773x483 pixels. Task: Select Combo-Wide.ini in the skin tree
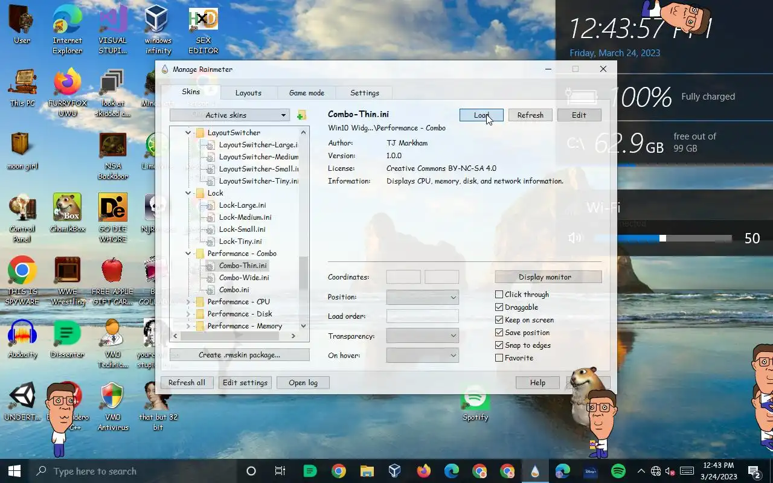(x=244, y=278)
